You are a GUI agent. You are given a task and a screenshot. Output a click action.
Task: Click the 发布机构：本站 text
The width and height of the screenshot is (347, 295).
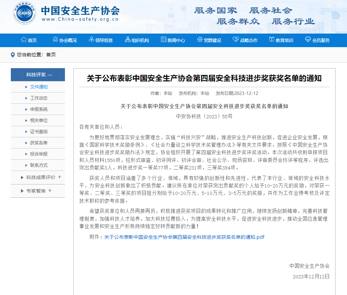point(194,93)
